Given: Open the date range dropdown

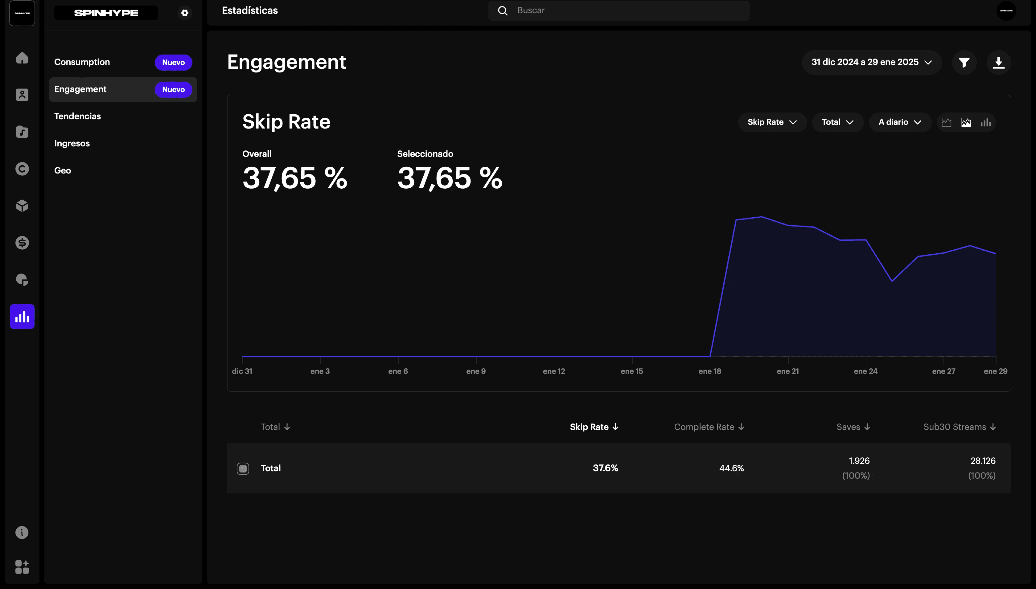Looking at the screenshot, I should (x=871, y=62).
